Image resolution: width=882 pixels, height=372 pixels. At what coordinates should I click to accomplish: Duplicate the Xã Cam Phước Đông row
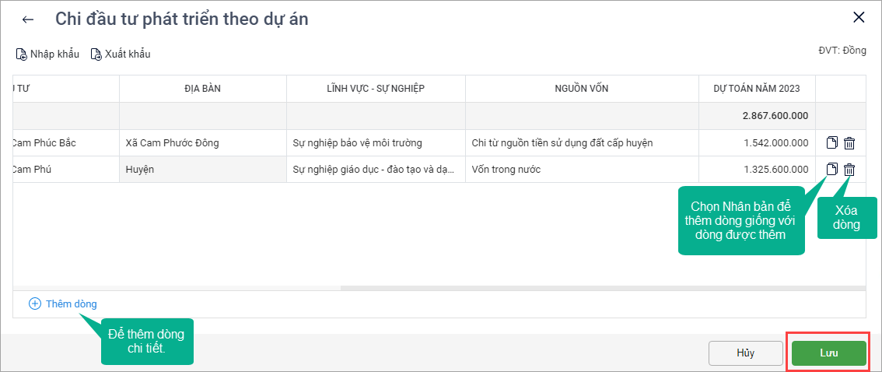pyautogui.click(x=832, y=143)
